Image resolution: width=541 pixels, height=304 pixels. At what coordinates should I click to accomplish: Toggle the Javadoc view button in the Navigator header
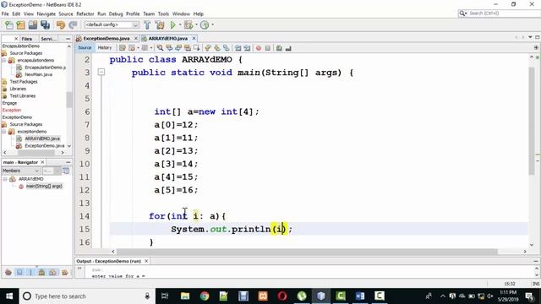[66, 171]
